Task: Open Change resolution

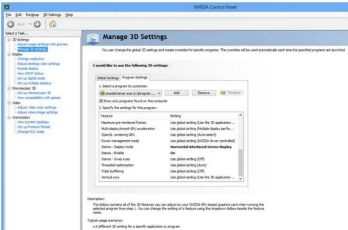Action: [30, 59]
